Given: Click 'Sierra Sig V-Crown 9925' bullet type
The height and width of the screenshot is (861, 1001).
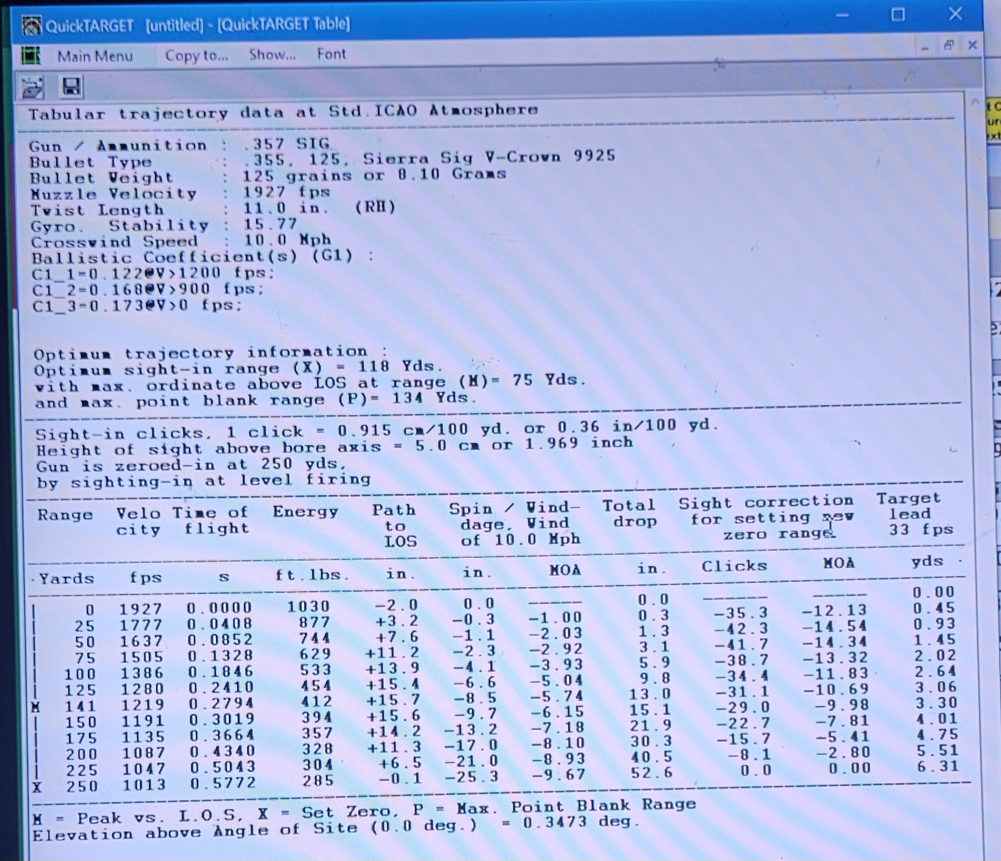Looking at the screenshot, I should point(489,157).
